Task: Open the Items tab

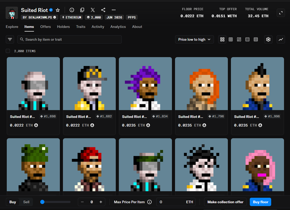Action: point(29,26)
